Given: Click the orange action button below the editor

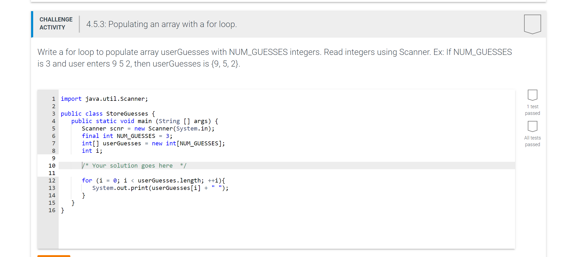Looking at the screenshot, I should [53, 256].
